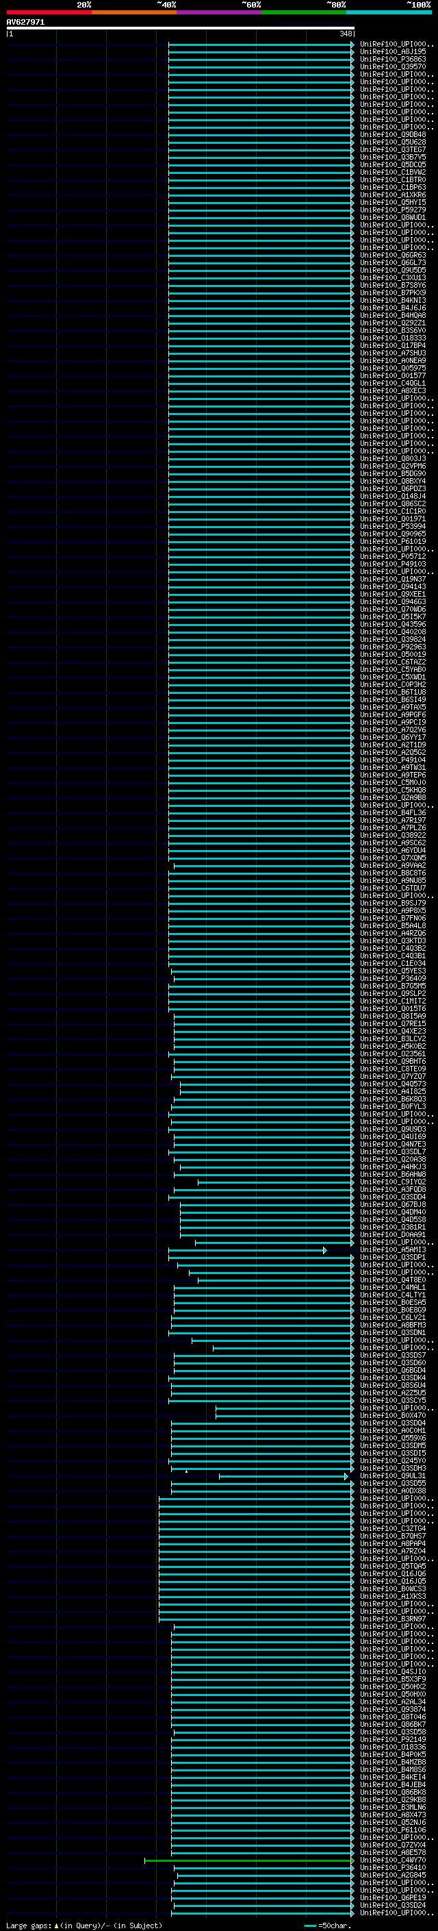Click the red 20% identity legend segment
The height and width of the screenshot is (1931, 438).
(49, 12)
